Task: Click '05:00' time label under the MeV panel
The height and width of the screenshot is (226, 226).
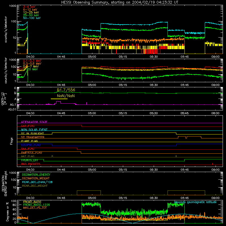Action: [92, 85]
